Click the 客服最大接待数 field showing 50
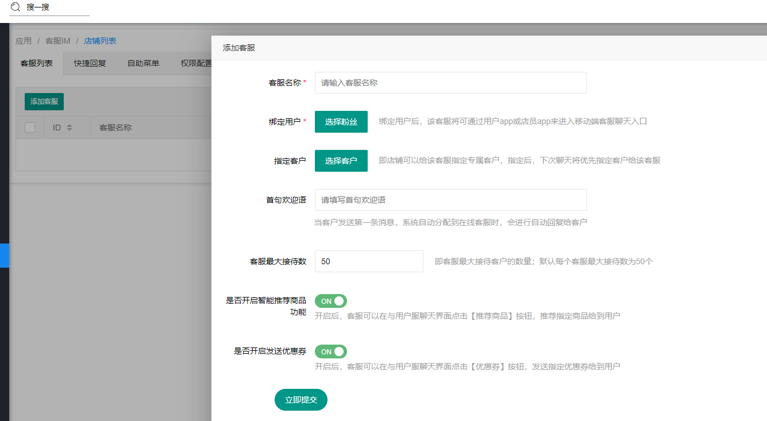This screenshot has height=421, width=767. 369,261
